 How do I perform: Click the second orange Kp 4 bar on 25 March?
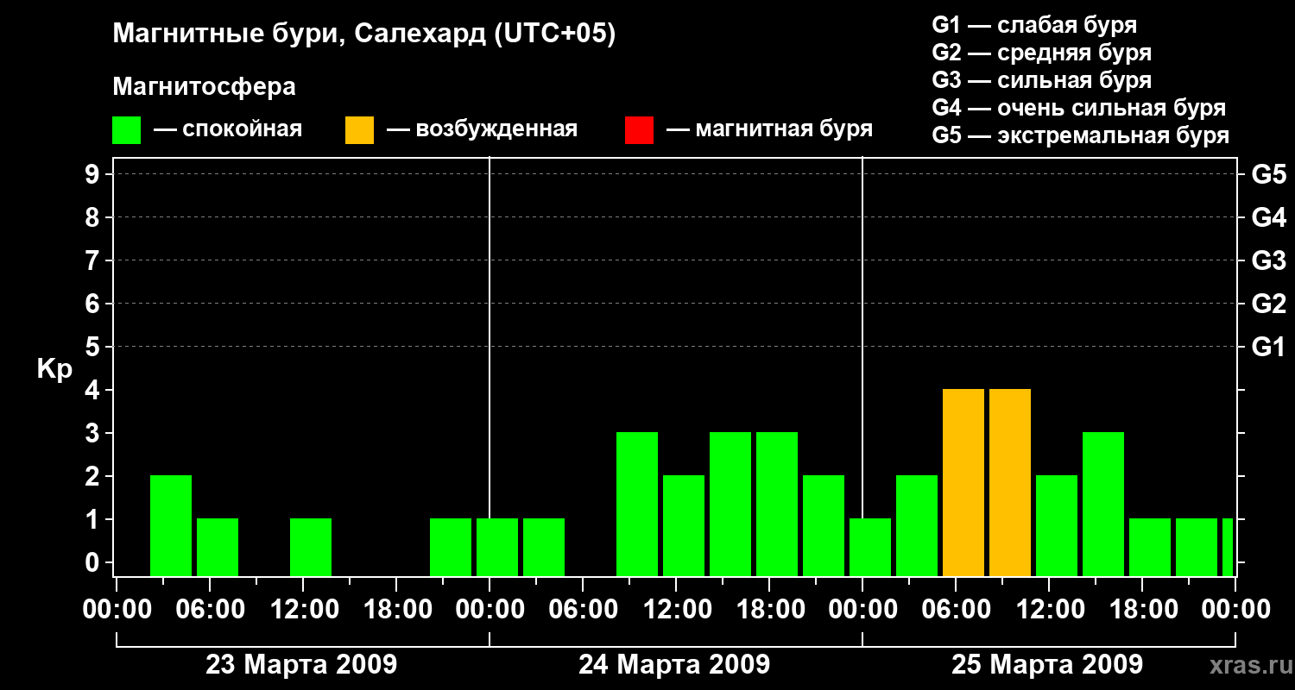(x=1010, y=482)
